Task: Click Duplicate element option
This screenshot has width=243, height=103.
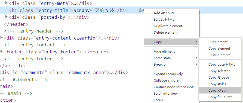Action: 168,26
